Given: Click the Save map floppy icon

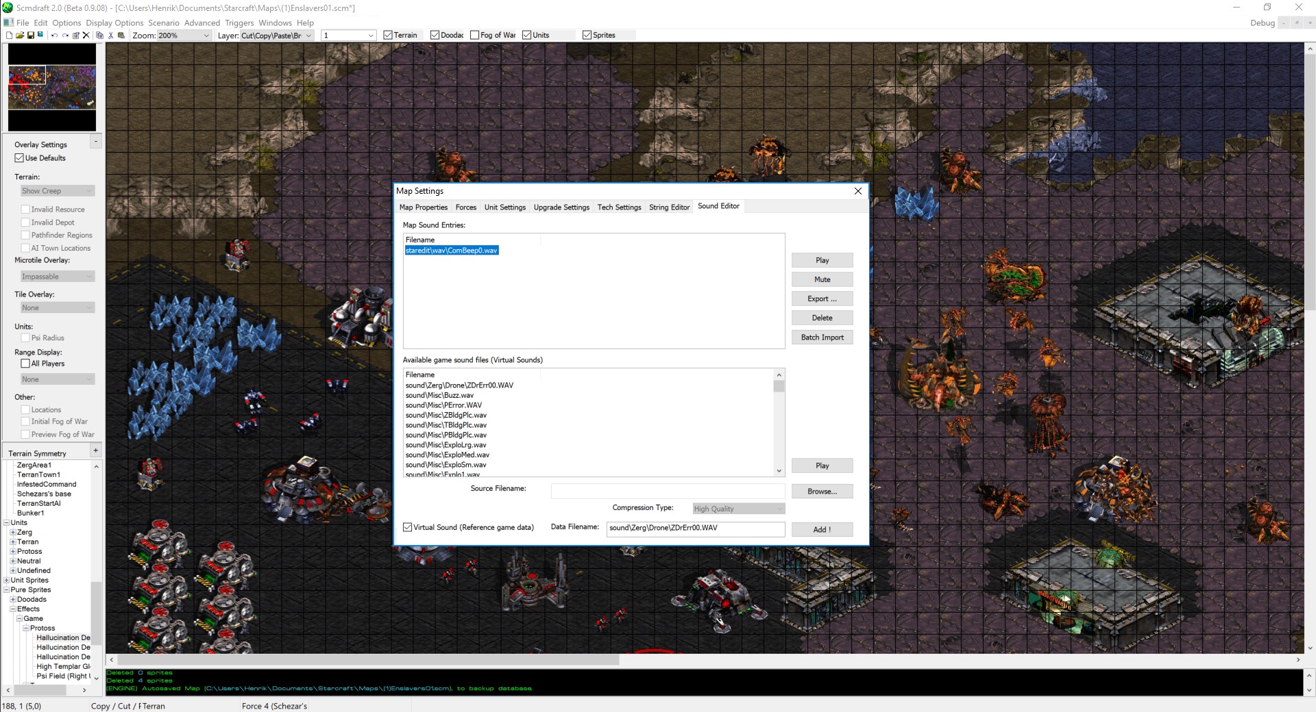Looking at the screenshot, I should point(30,35).
